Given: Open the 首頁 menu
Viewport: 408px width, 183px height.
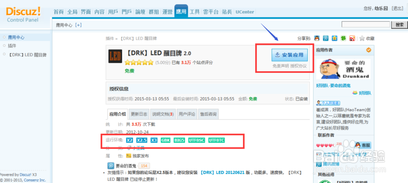Looking at the screenshot, I should [x=58, y=12].
